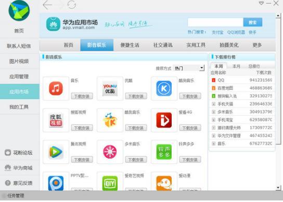Open 图片视频 in the sidebar
Viewport: 283px width, 202px height.
19,61
